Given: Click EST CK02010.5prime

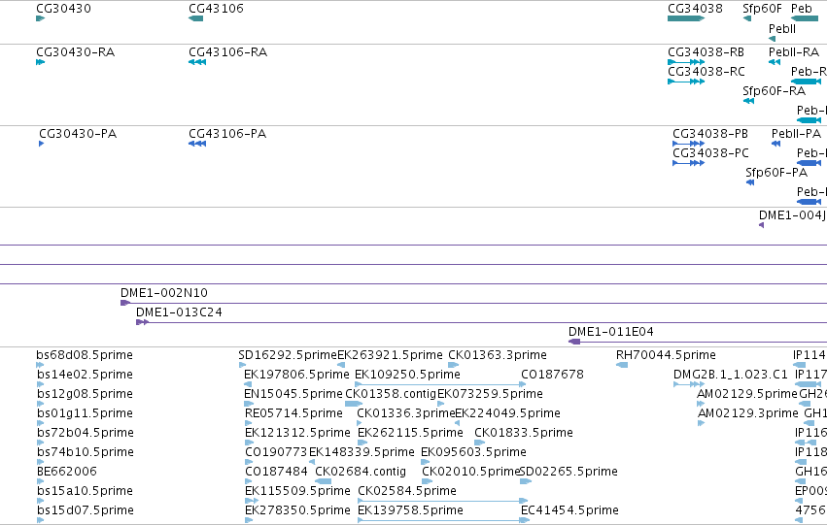Looking at the screenshot, I should click(471, 472).
